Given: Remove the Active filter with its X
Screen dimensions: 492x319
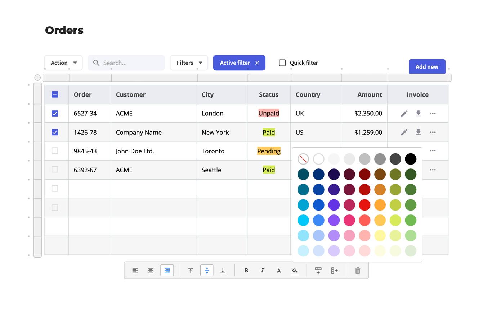Looking at the screenshot, I should 257,63.
